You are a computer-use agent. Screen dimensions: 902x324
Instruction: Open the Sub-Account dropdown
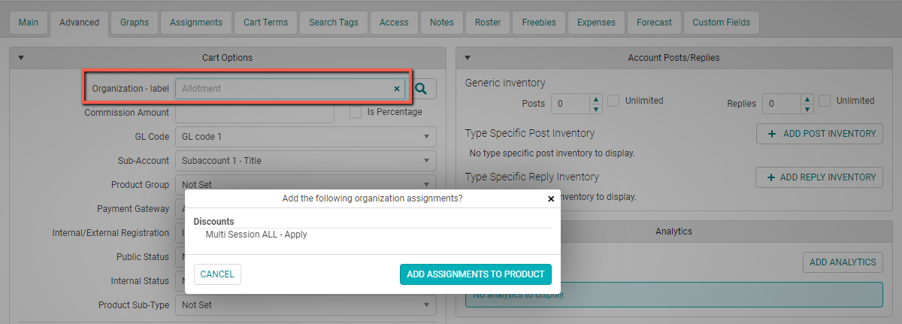point(305,160)
